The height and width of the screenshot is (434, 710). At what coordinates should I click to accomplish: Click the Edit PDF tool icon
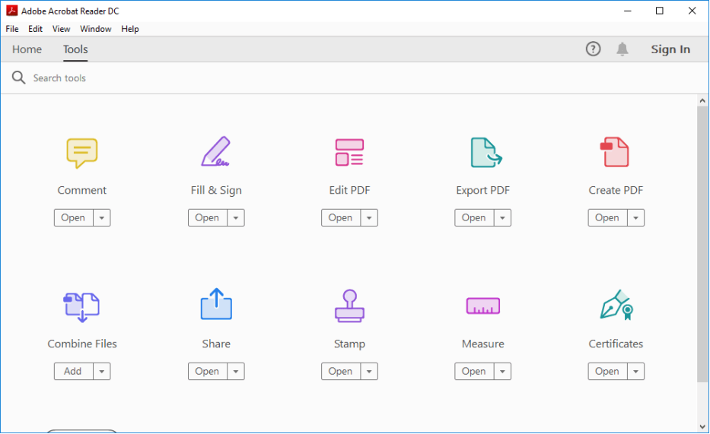click(349, 153)
